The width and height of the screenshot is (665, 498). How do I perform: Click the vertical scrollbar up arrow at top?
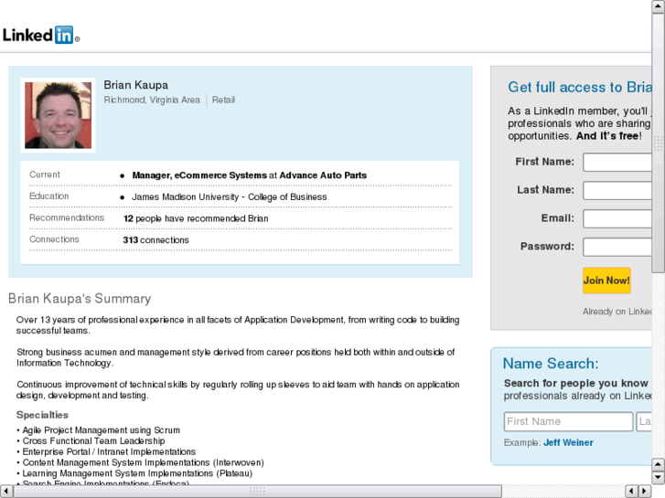click(659, 6)
